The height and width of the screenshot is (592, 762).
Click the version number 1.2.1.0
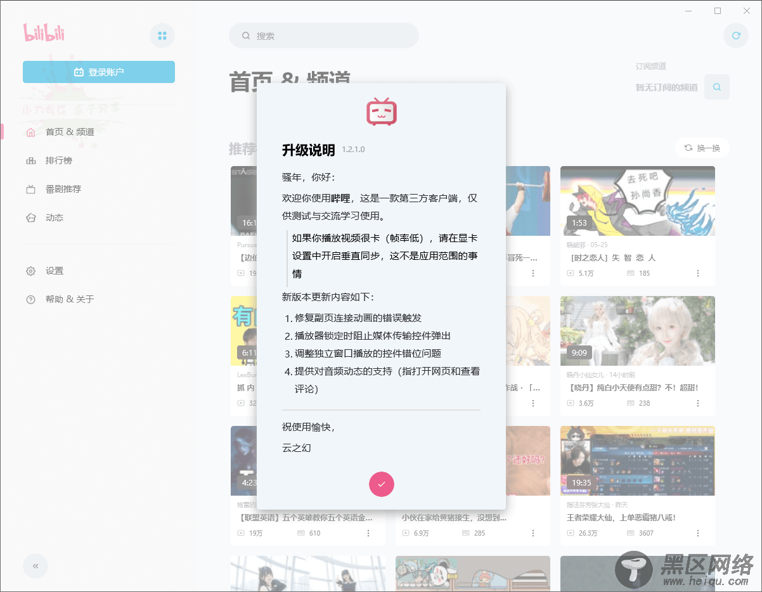[353, 150]
